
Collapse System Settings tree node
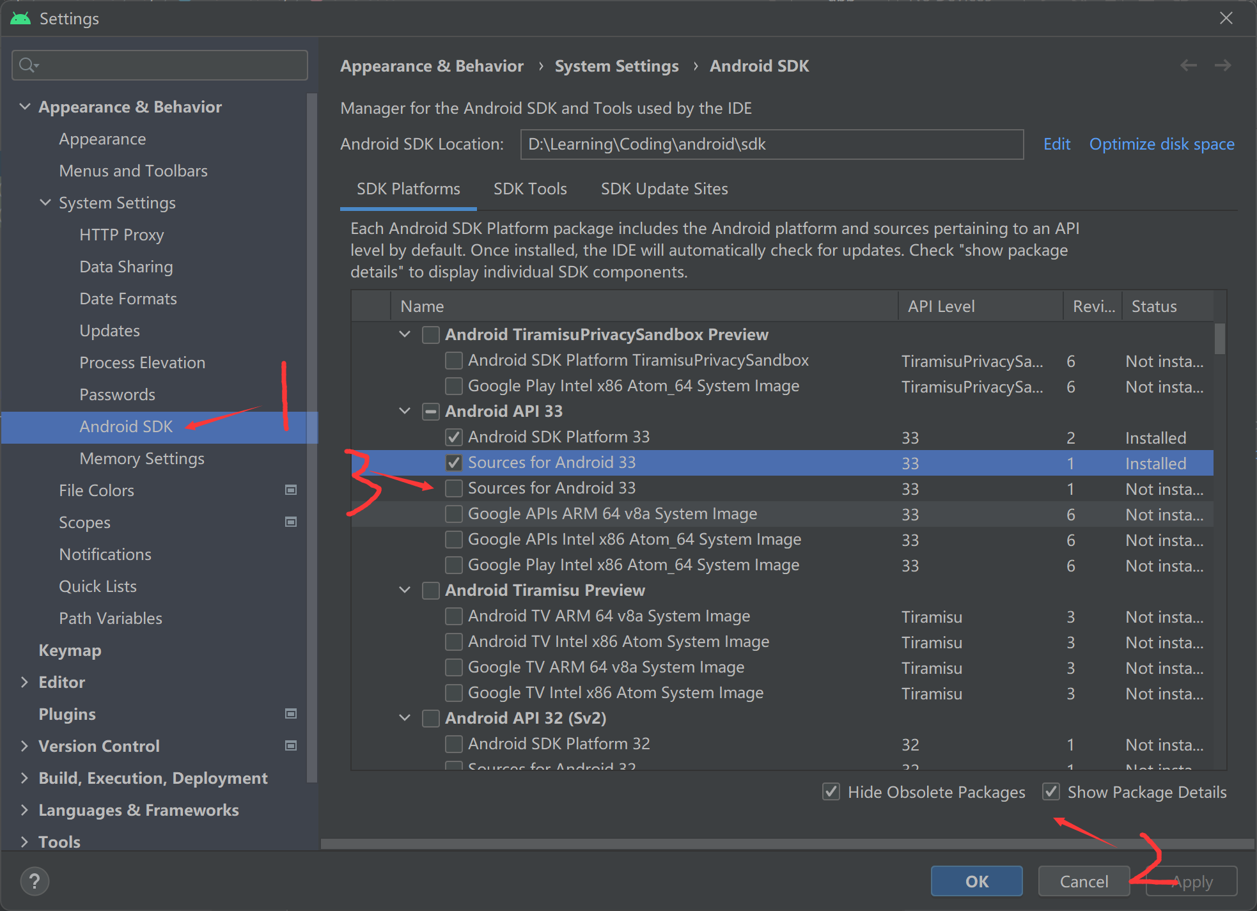tap(45, 203)
